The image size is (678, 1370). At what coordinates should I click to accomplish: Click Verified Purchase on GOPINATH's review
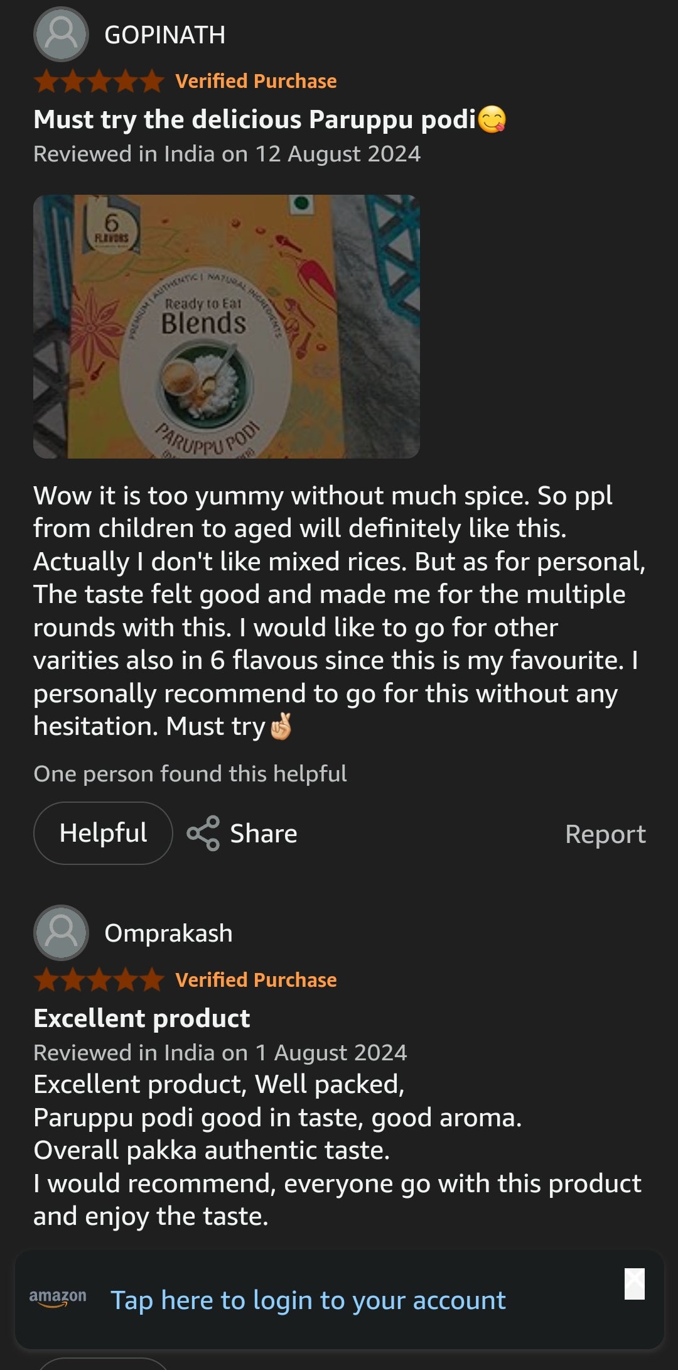click(x=256, y=81)
